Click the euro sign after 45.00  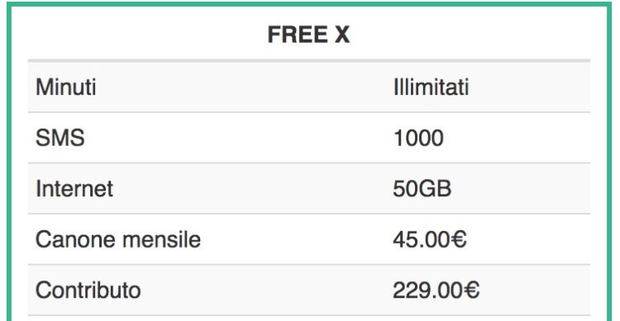460,239
